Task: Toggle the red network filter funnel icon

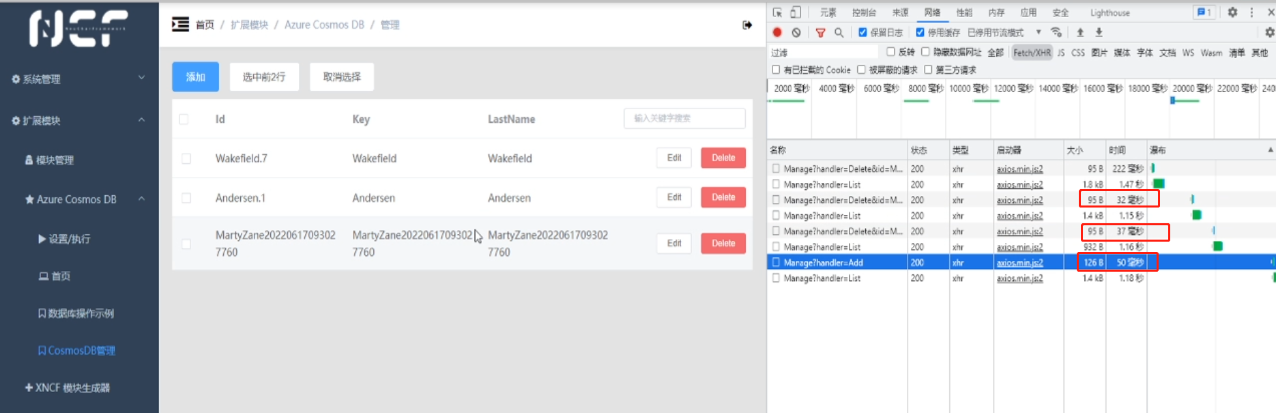Action: (821, 32)
